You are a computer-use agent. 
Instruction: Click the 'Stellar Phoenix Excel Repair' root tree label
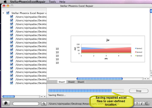29,13
